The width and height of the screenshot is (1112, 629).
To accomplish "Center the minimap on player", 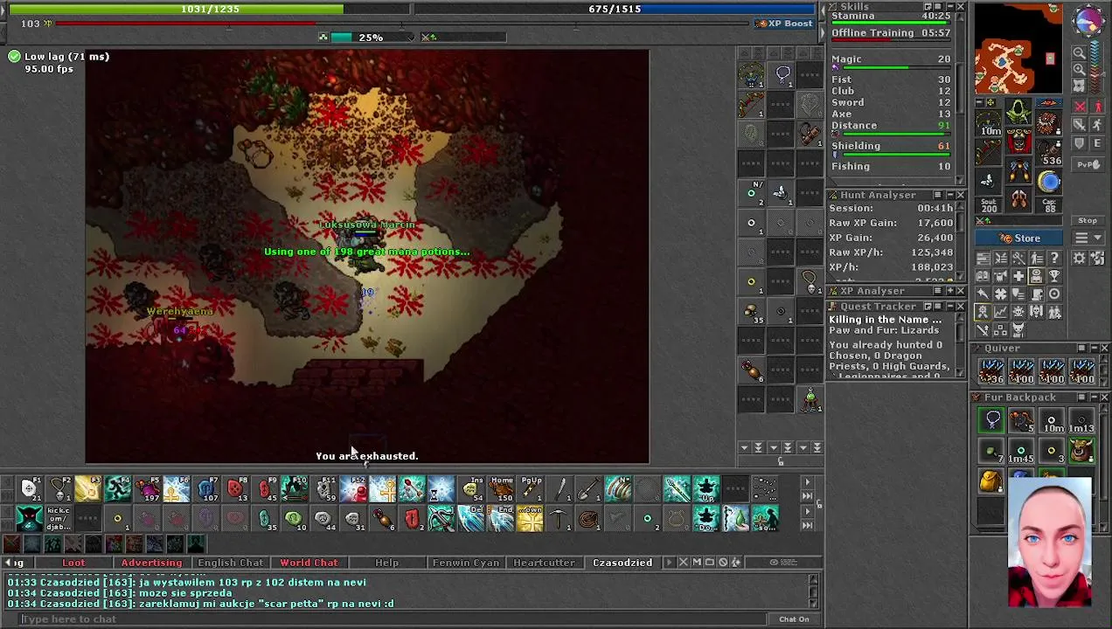I will [x=1079, y=86].
